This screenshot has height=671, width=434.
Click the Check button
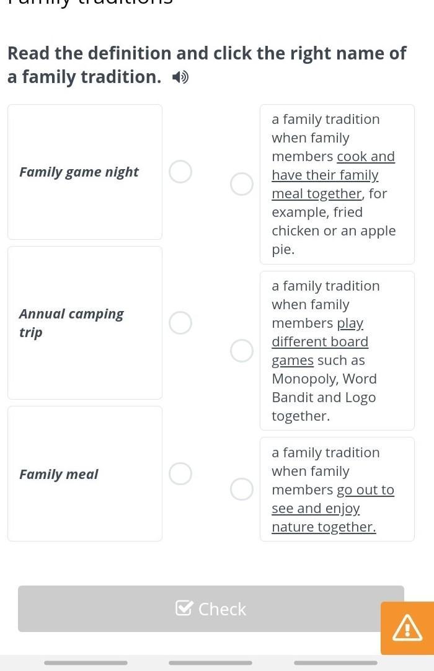211,609
